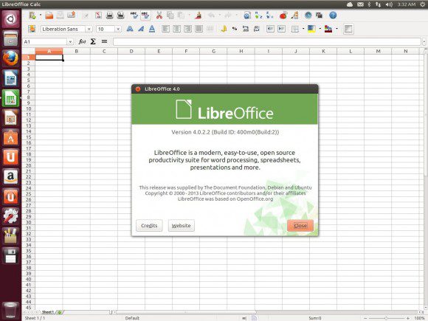Open the Borders dropdown arrow
The width and height of the screenshot is (428, 321).
(303, 29)
